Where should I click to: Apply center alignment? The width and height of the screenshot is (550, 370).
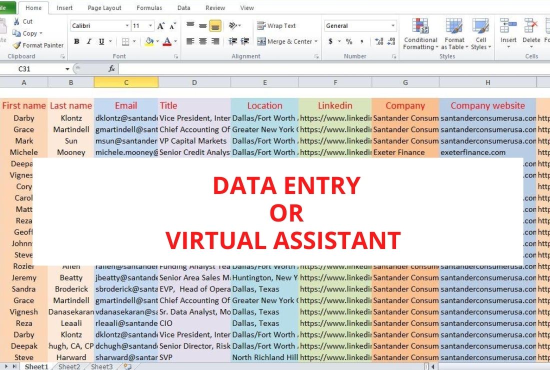pos(202,41)
